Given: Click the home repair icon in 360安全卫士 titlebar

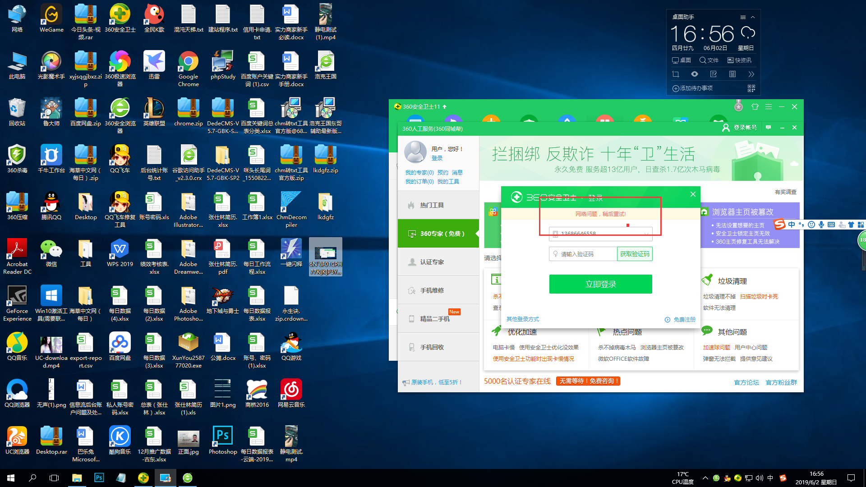Looking at the screenshot, I should click(755, 106).
